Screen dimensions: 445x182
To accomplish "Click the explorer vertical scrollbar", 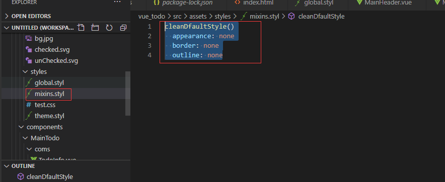I will [128, 94].
